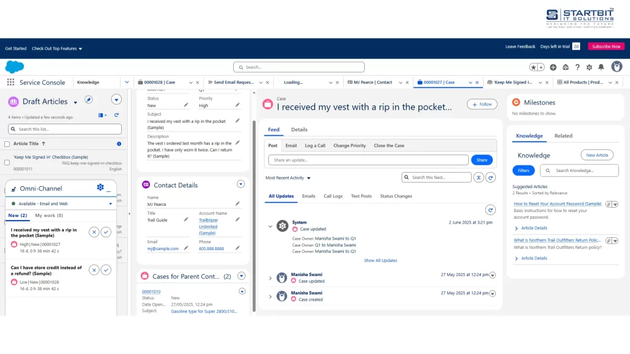Open the Draft Articles actions dropdown
Screen dimensions: 630x354
[116, 100]
